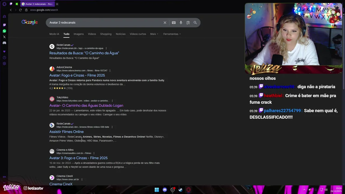The height and width of the screenshot is (194, 345).
Task: Switch to Opera GX on the taskbar
Action: [188, 190]
